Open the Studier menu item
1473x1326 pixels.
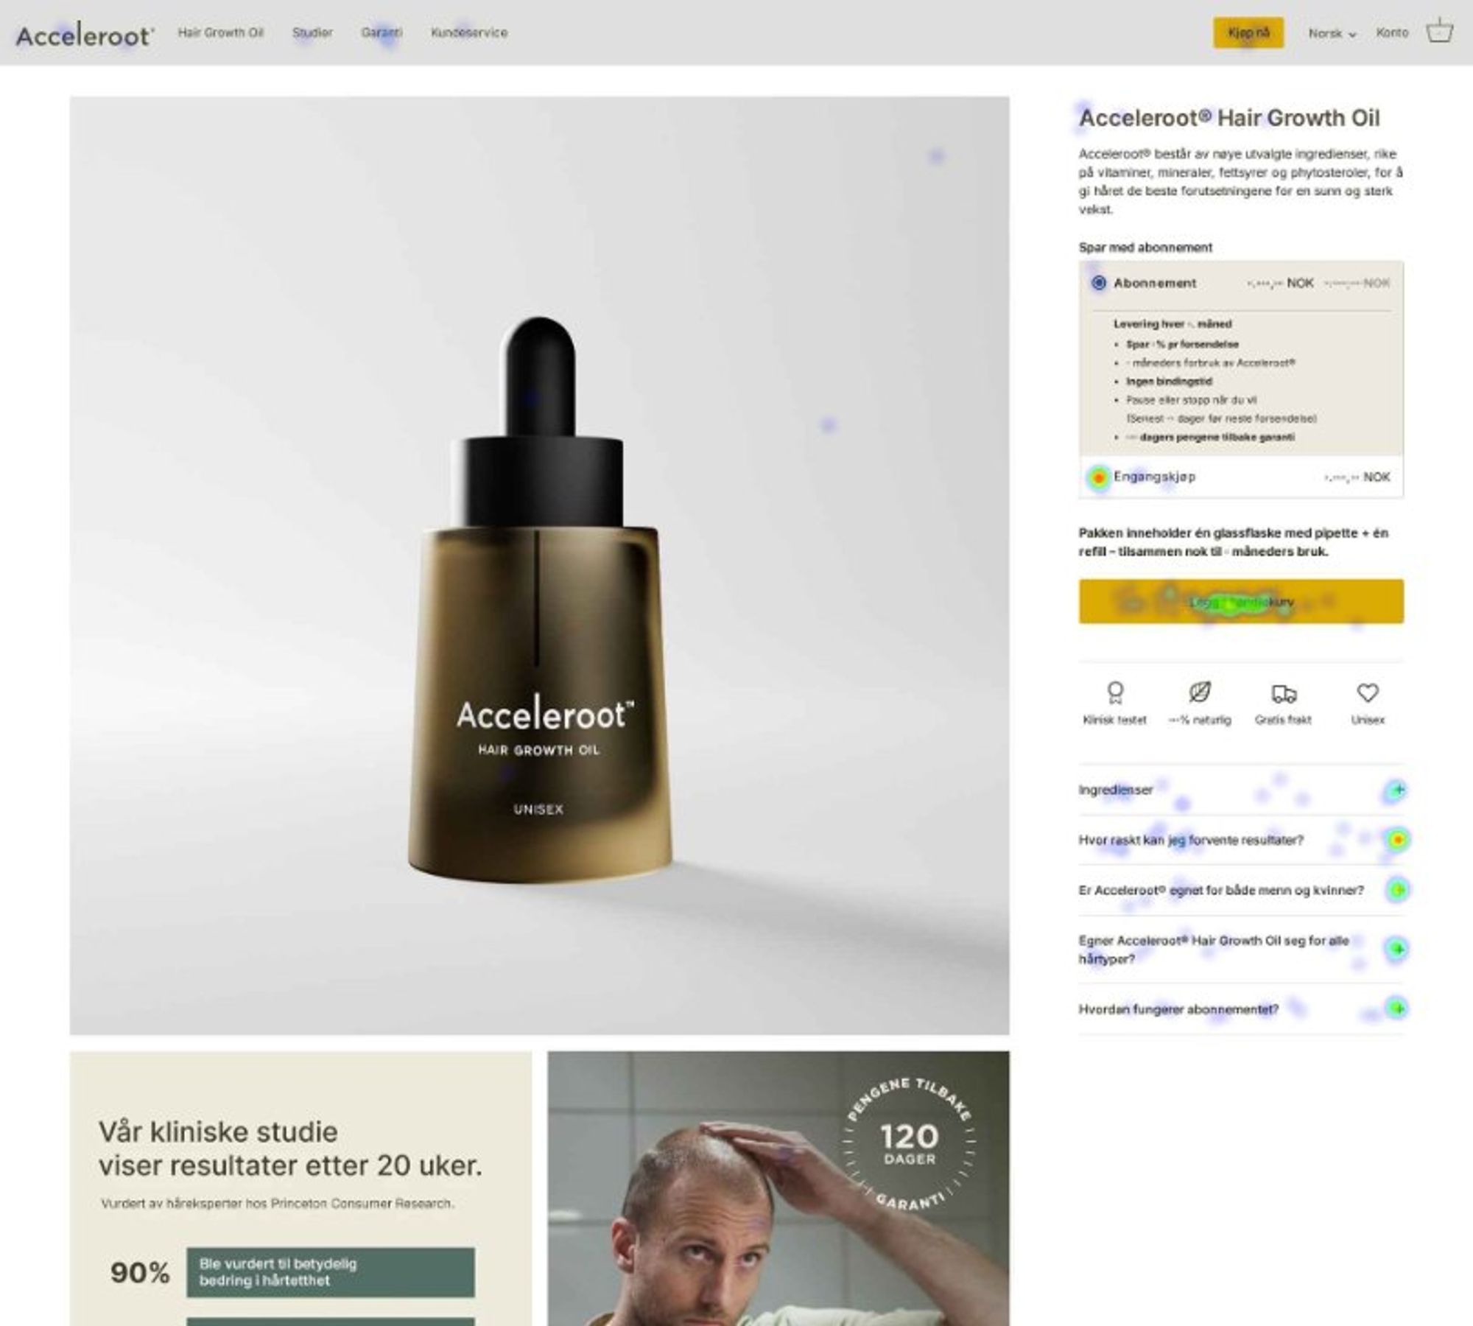[312, 32]
